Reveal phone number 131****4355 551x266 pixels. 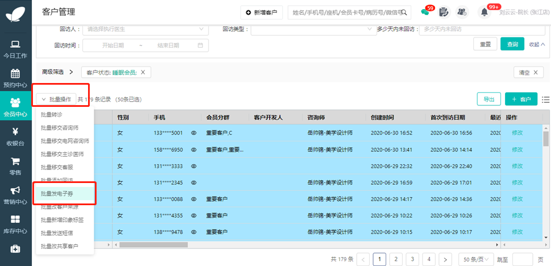click(x=194, y=215)
